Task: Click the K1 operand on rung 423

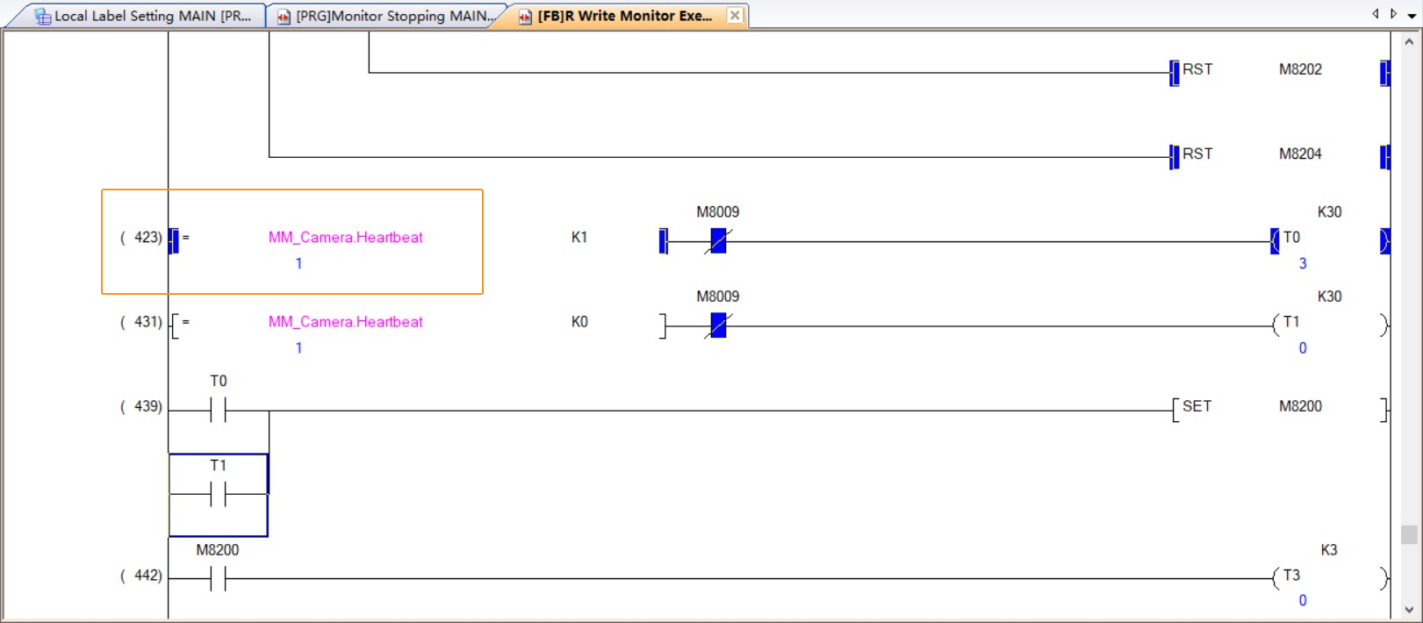Action: pos(579,237)
